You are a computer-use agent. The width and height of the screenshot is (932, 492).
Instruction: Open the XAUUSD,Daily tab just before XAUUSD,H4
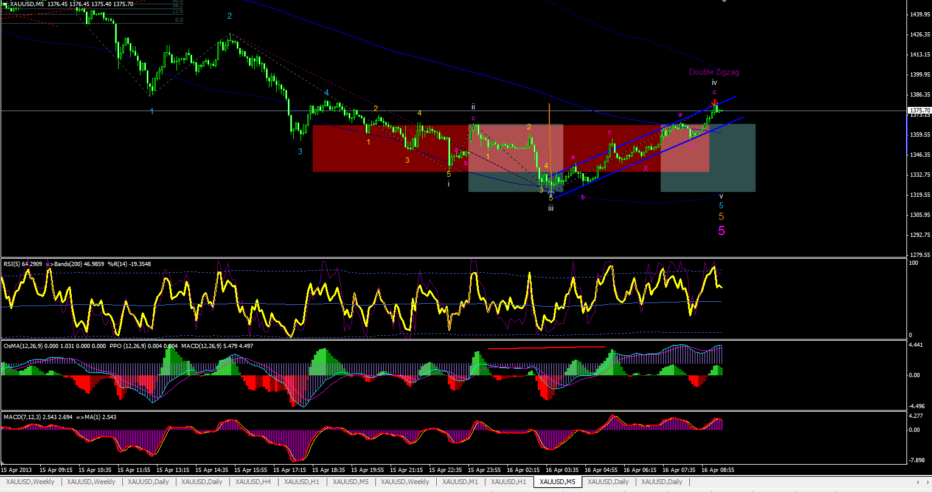coord(202,482)
